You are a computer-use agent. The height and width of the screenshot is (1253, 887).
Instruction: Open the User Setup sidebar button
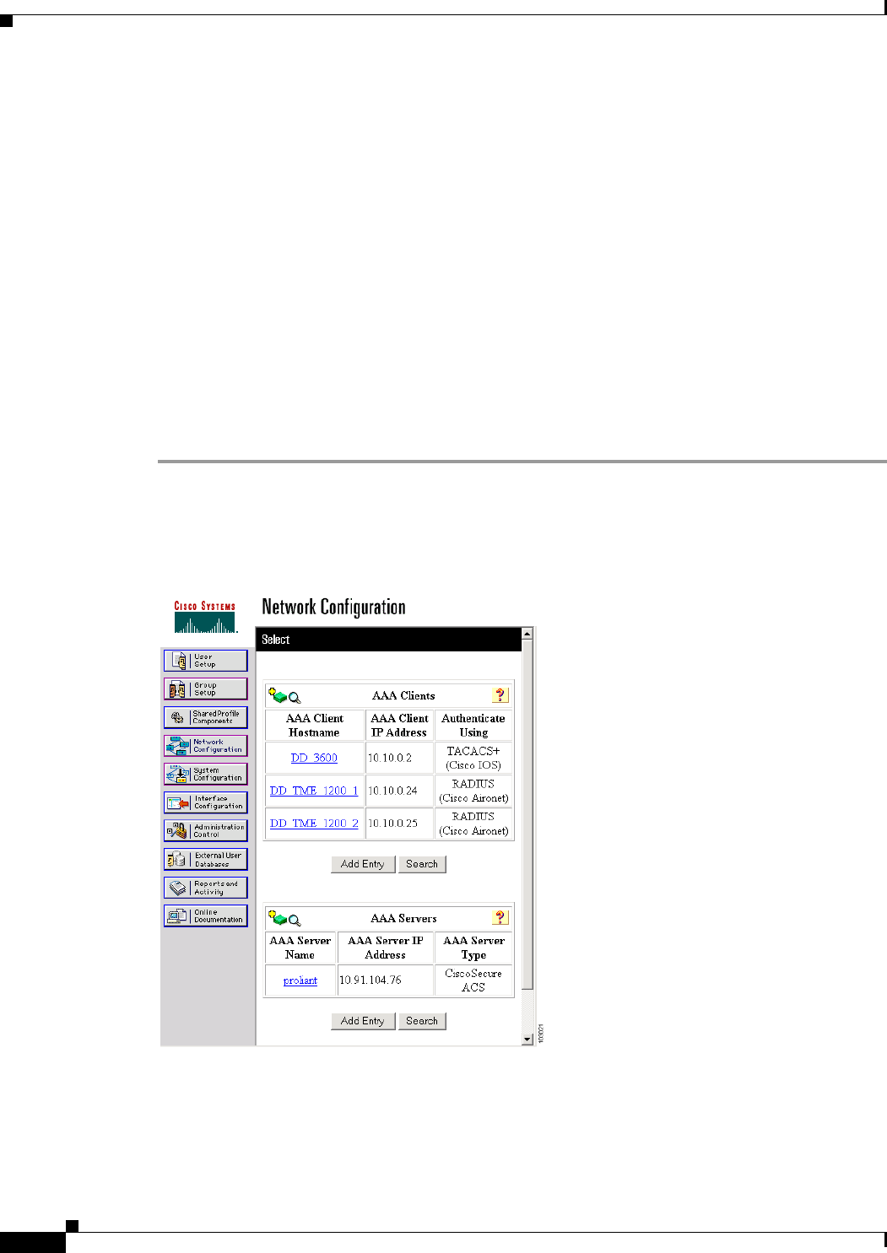pos(206,660)
